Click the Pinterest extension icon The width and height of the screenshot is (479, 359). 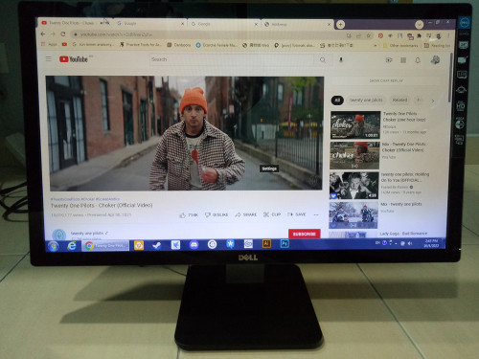coord(380,35)
